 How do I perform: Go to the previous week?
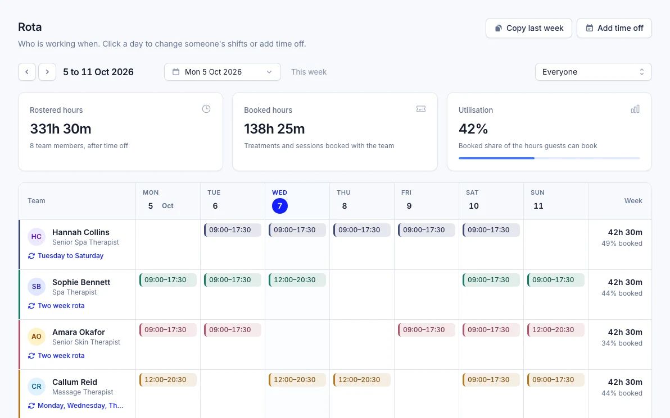click(x=27, y=72)
